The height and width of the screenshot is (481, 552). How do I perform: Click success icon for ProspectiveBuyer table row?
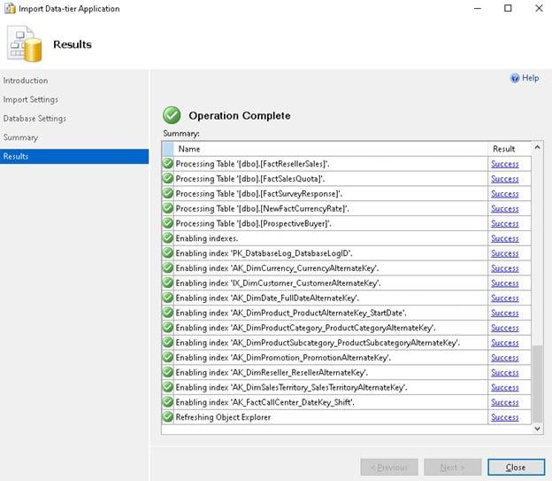coord(168,223)
